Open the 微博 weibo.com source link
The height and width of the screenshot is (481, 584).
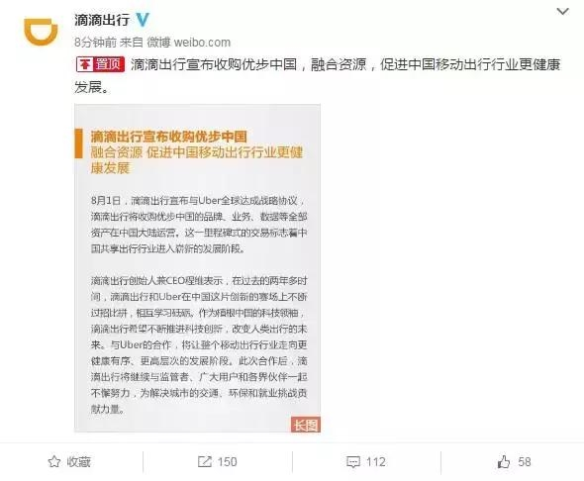coord(189,43)
